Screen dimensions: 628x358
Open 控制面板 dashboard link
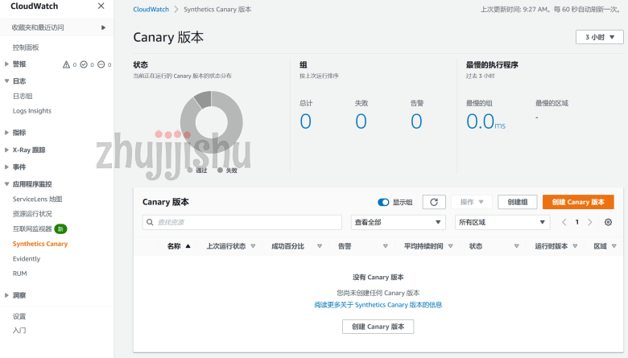point(26,47)
